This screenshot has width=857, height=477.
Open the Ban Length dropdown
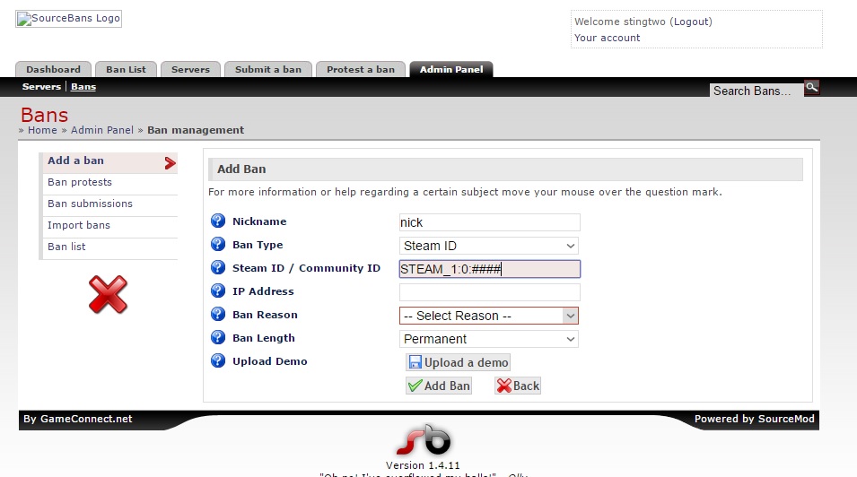(x=489, y=339)
